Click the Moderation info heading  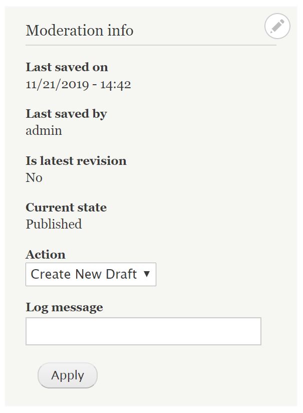(80, 31)
